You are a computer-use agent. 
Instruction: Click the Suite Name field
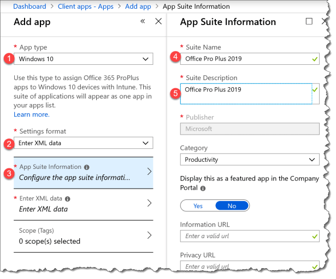point(250,59)
